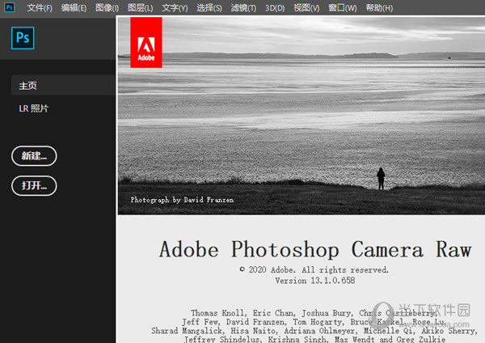Image resolution: width=485 pixels, height=343 pixels.
Task: Click the Adobe Photoshop Camera Raw title text
Action: pos(314,249)
